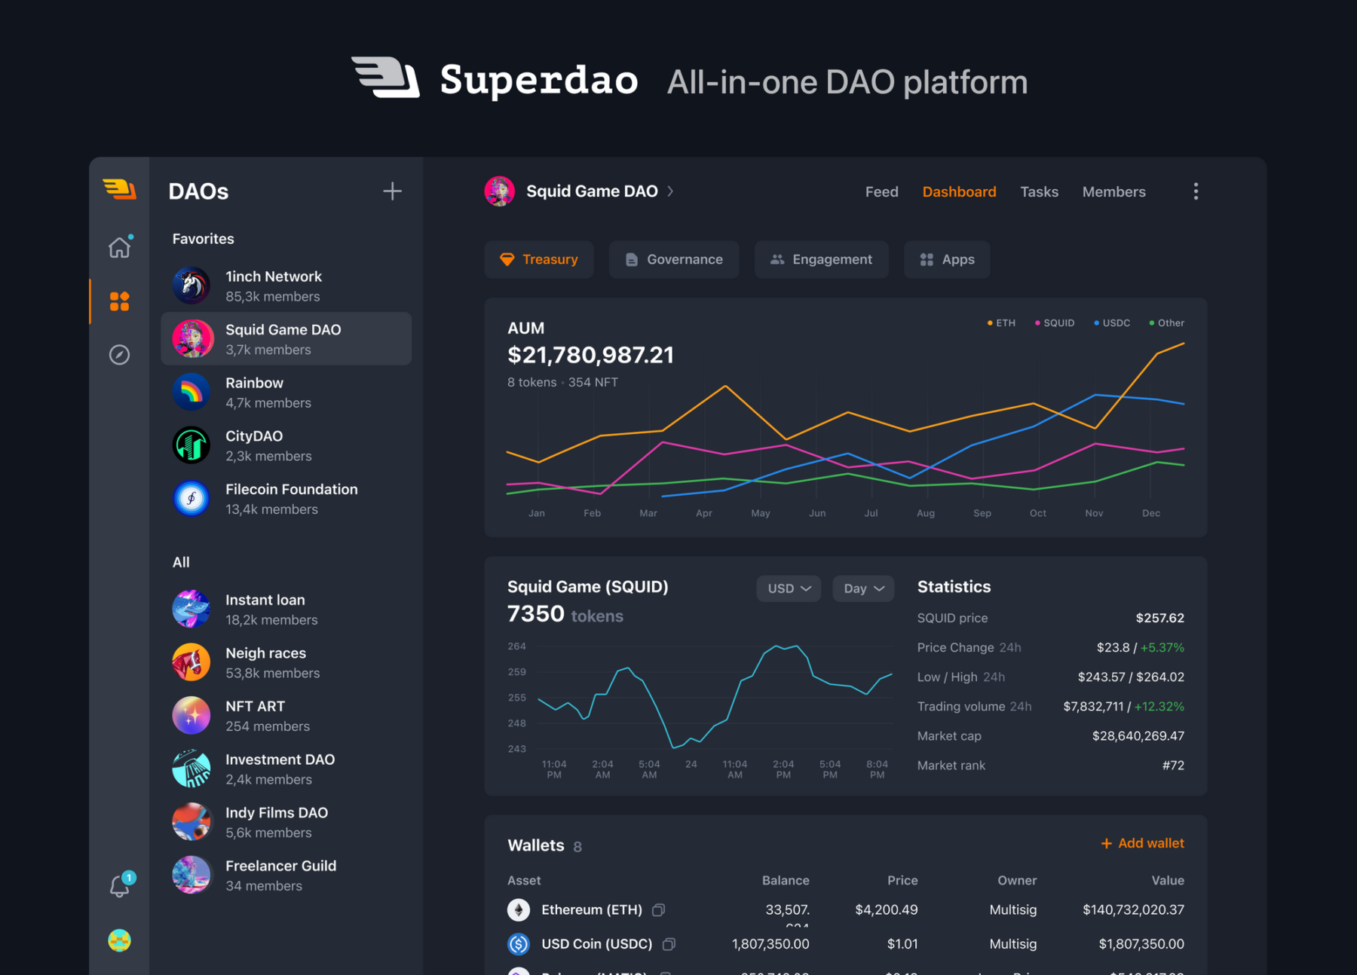Image resolution: width=1357 pixels, height=975 pixels.
Task: Copy the Ethereum asset address icon
Action: [657, 910]
